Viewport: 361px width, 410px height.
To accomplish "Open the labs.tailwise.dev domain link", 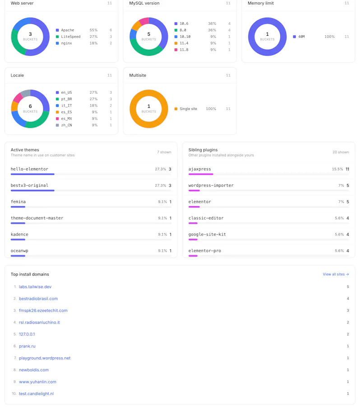I will (35, 287).
